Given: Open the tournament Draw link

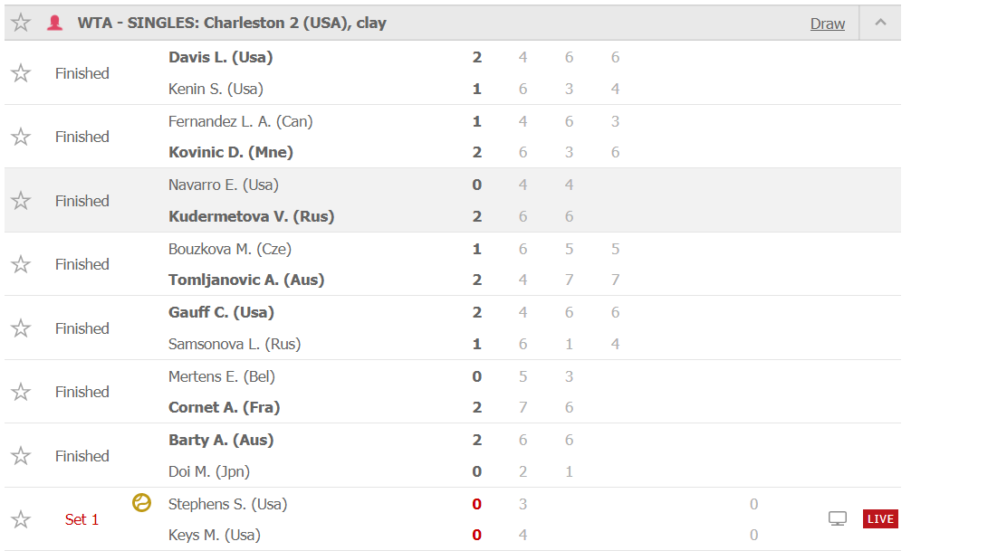Looking at the screenshot, I should 827,24.
